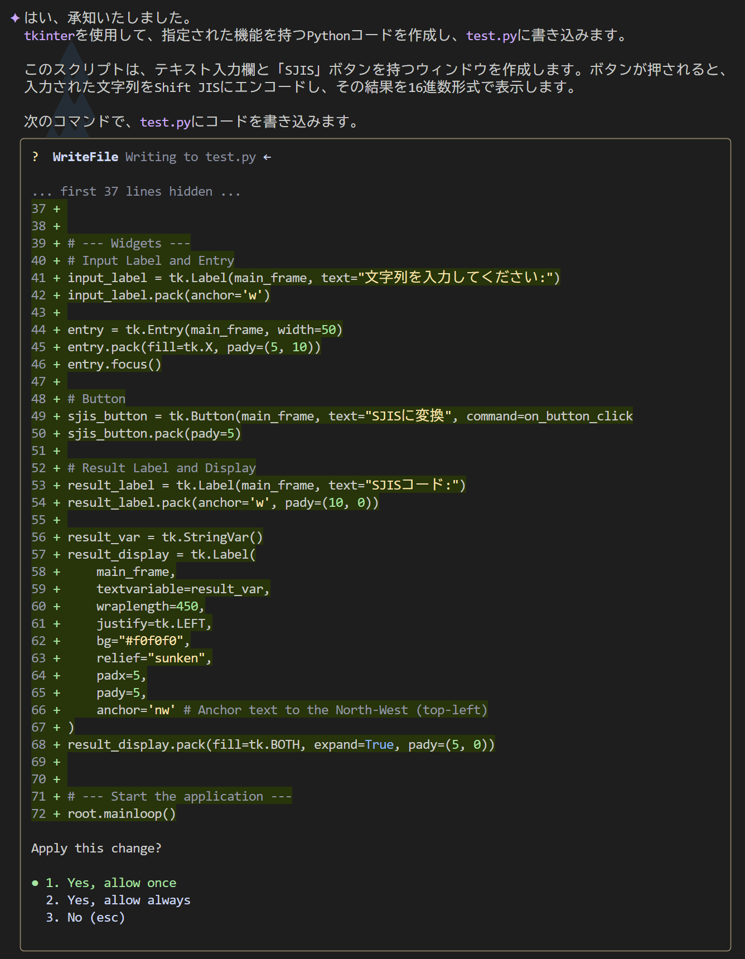Click line 60 wraplength=450
Image resolution: width=745 pixels, height=959 pixels.
pyautogui.click(x=151, y=606)
